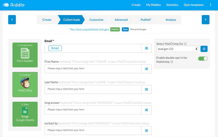This screenshot has width=218, height=137.
Task: Open the field list icon for First Name
Action: pos(146,69)
